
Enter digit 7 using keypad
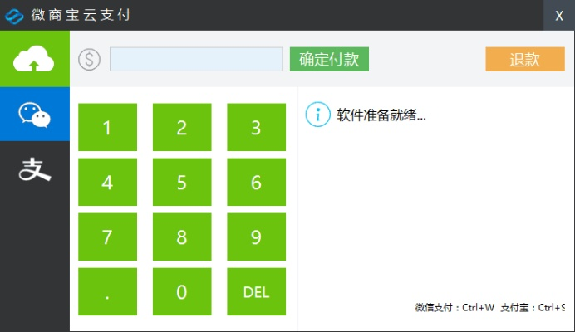pos(107,237)
